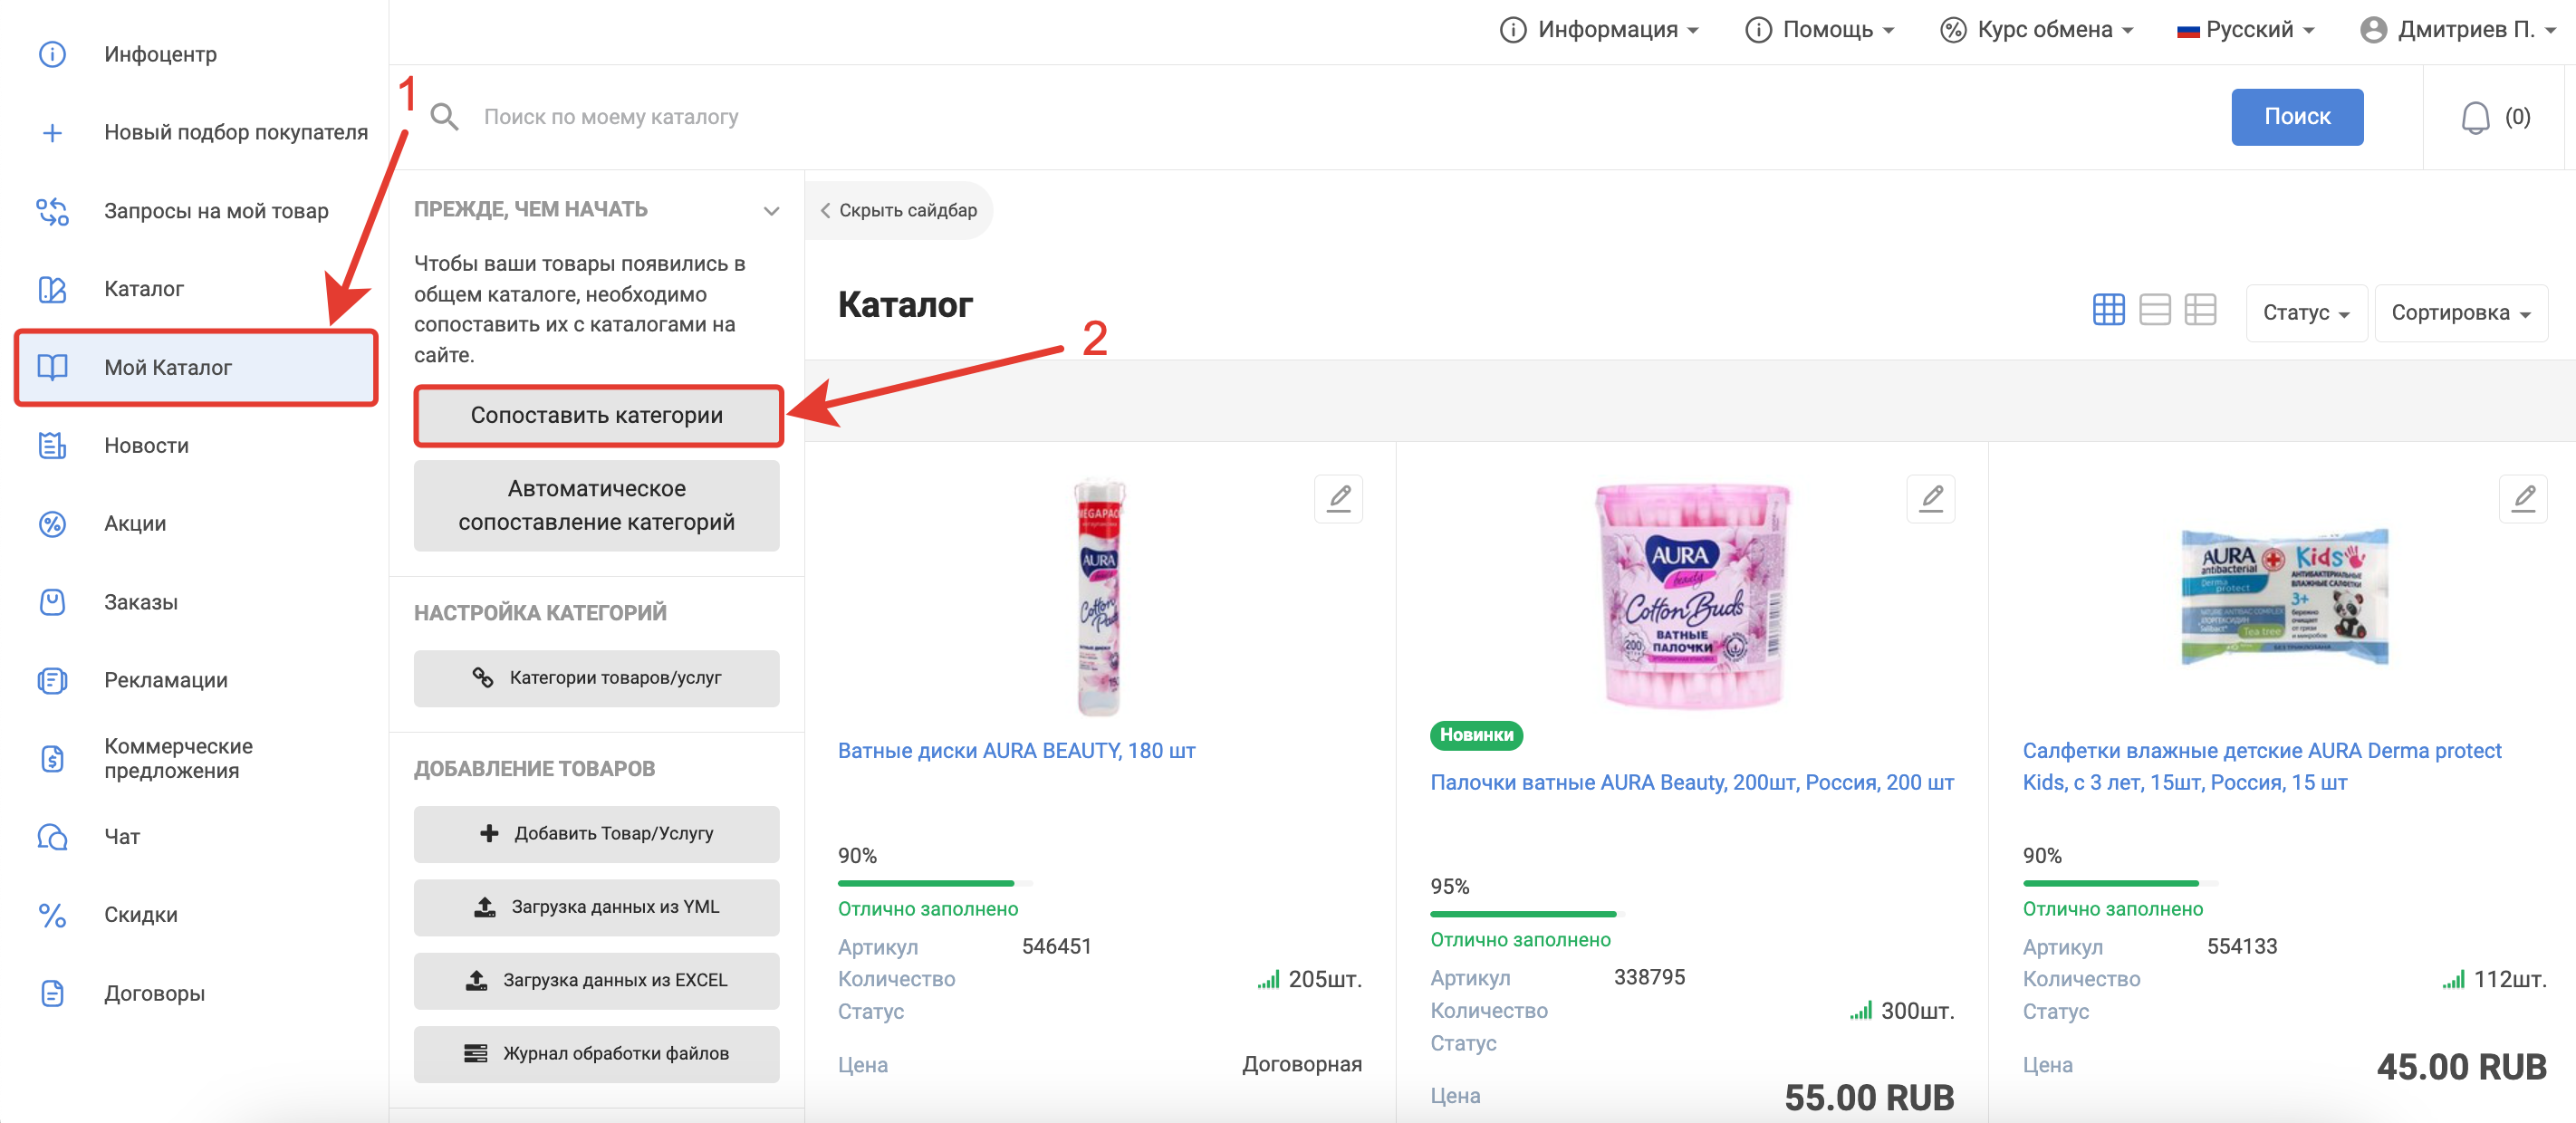Click edit pencil on Cotton Buds card
Viewport: 2576px width, 1123px height.
(1931, 498)
